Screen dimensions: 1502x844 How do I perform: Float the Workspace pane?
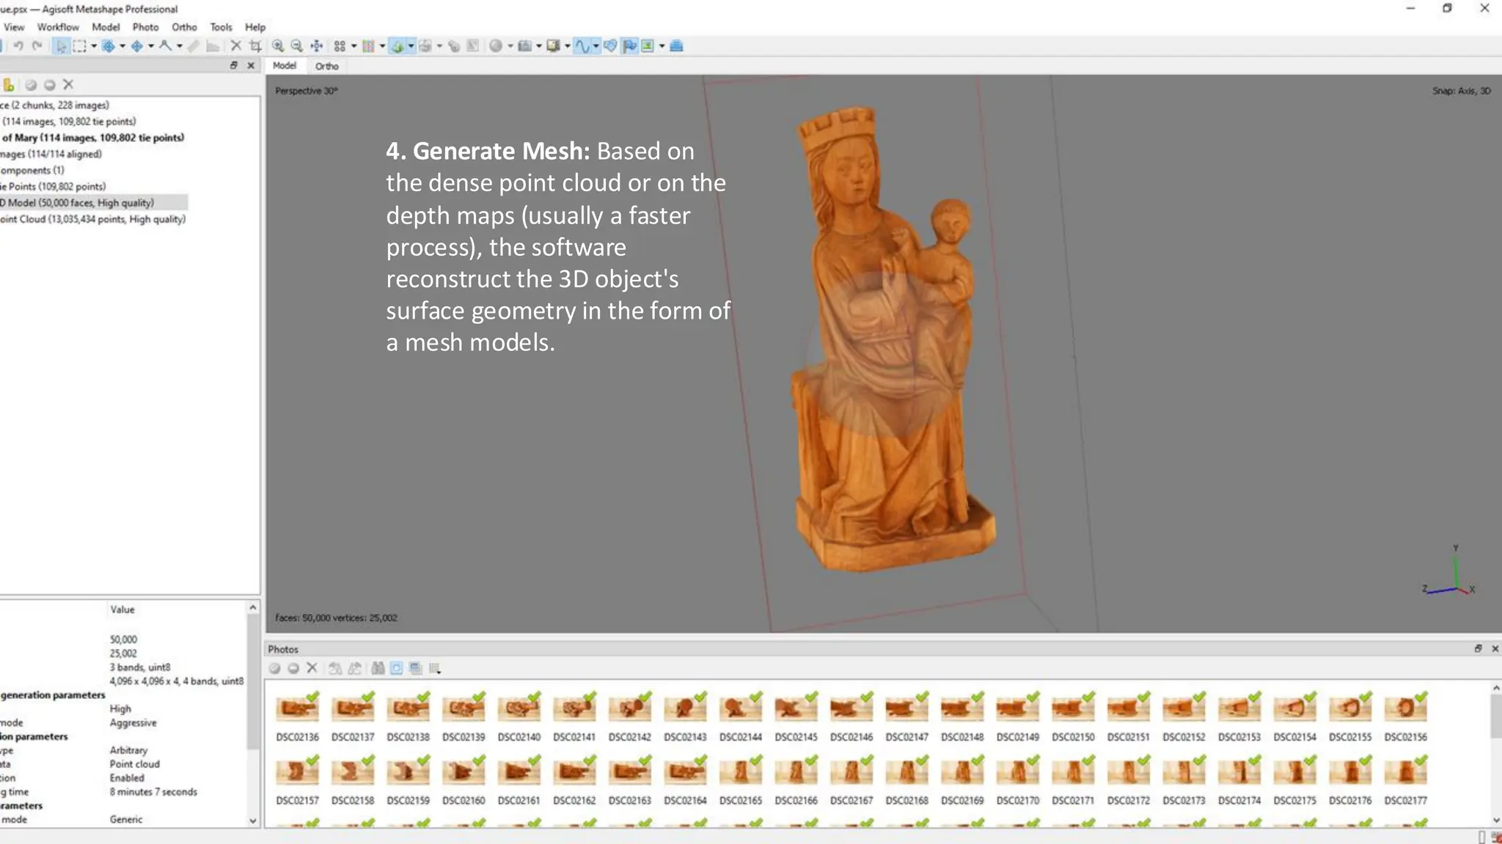click(234, 65)
